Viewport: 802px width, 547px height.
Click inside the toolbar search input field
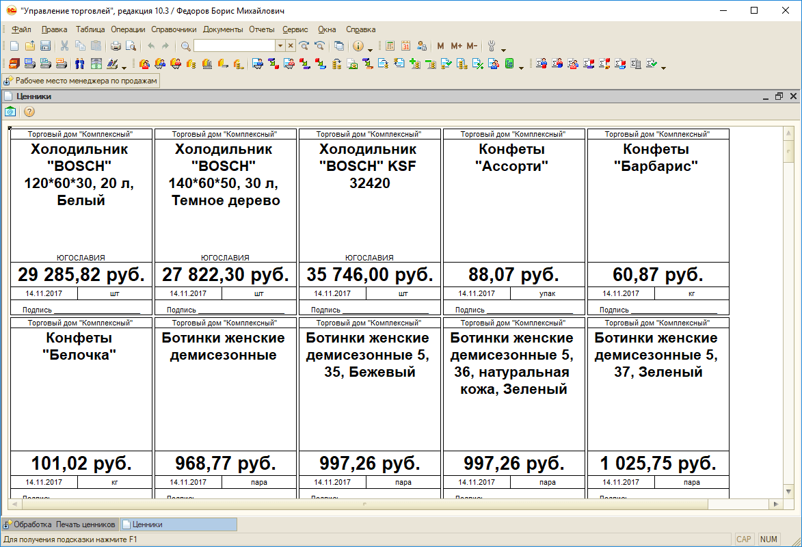tap(234, 46)
